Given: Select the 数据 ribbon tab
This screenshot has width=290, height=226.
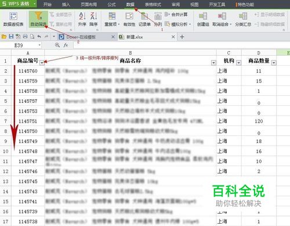Looking at the screenshot, I should [x=130, y=4].
